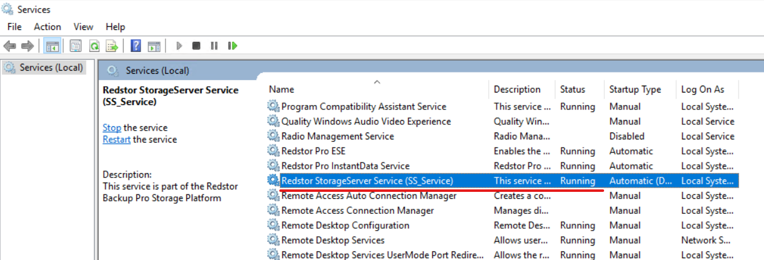Select Redstor Pro InstantData Service
Viewport: 764px width, 260px height.
point(345,166)
